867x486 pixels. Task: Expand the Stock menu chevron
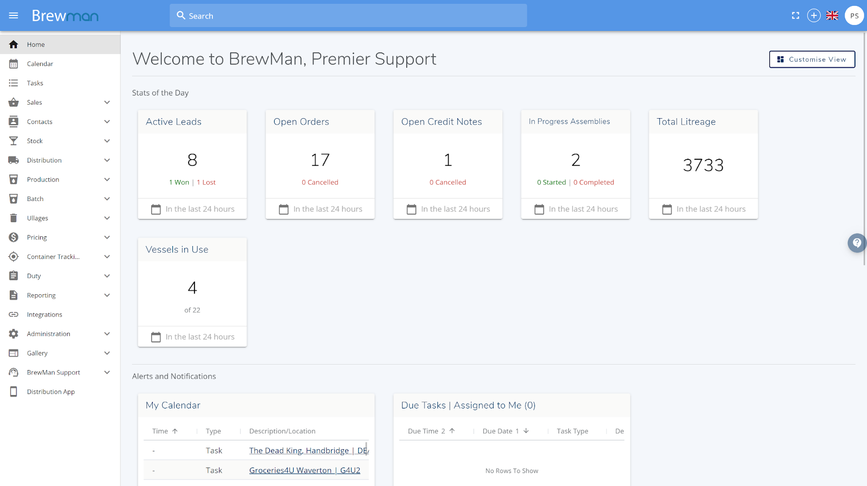point(107,141)
